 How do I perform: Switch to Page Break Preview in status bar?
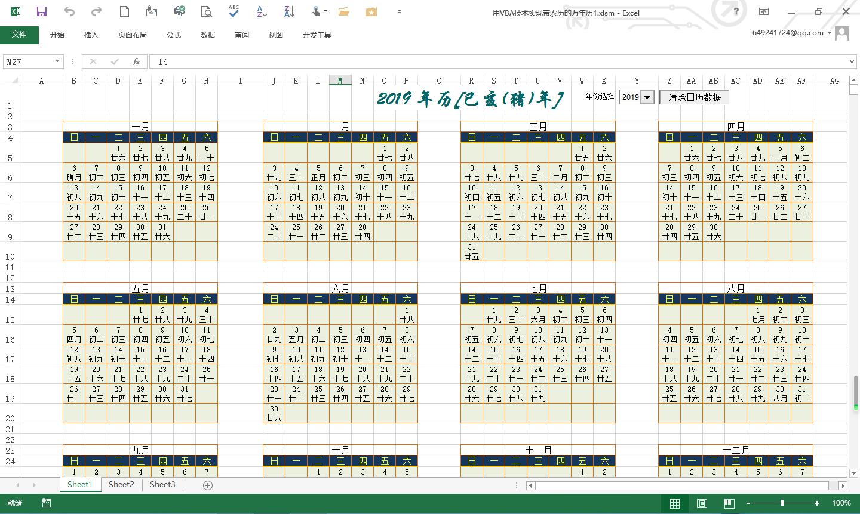730,503
